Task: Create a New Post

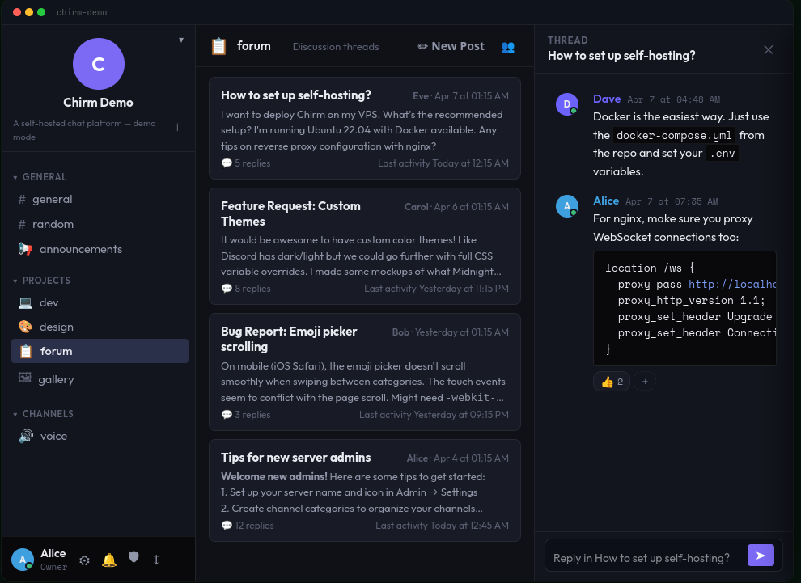Action: tap(451, 47)
